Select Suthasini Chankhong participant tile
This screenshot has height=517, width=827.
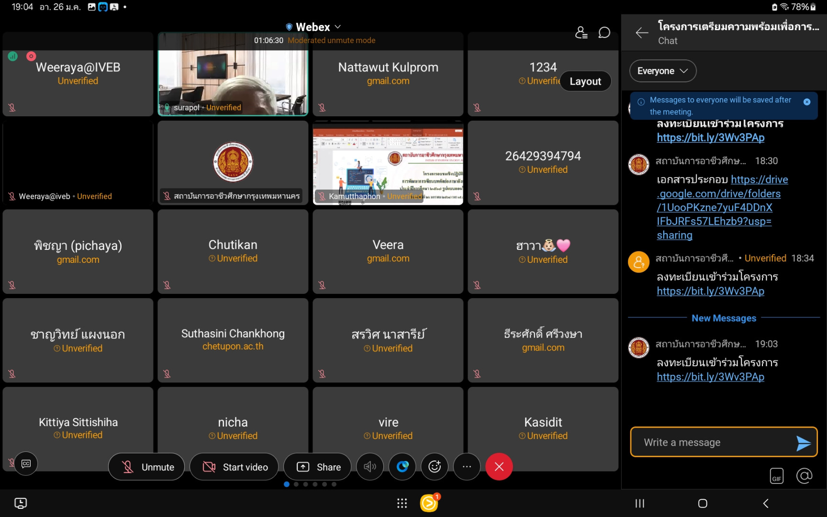(x=233, y=340)
